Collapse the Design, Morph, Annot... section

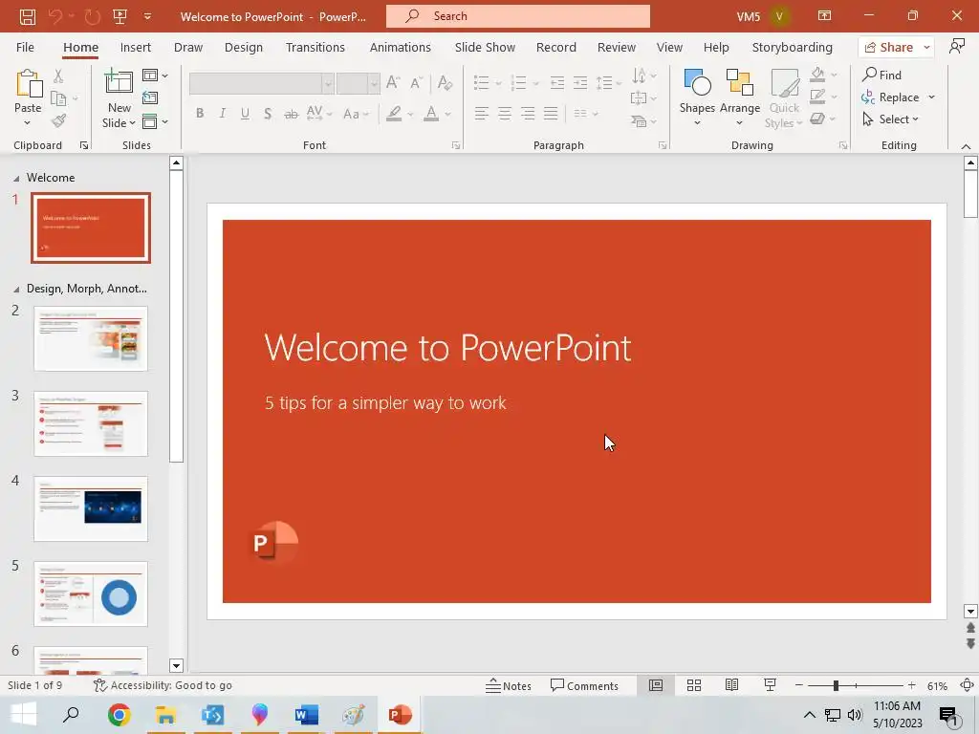click(x=16, y=289)
